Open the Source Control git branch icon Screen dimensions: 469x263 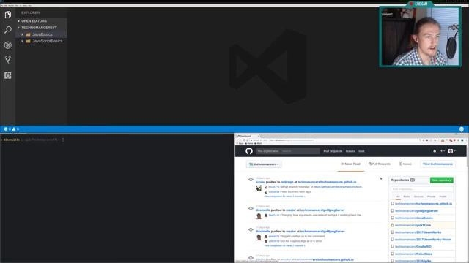click(x=8, y=60)
